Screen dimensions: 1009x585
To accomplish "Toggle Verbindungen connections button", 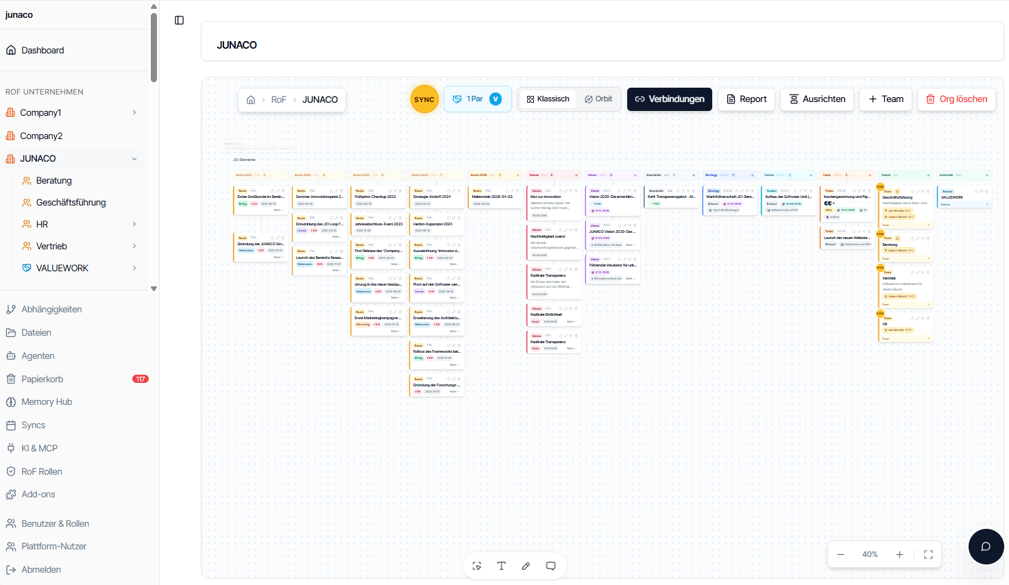I will coord(670,99).
